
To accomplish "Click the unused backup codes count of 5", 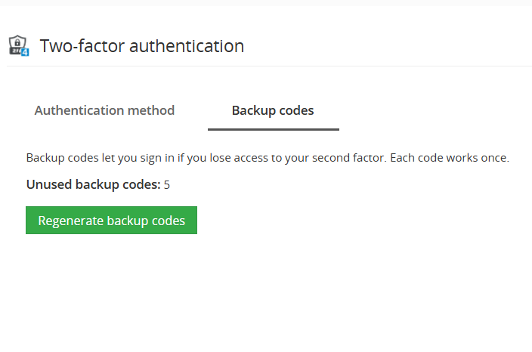I will coord(166,185).
